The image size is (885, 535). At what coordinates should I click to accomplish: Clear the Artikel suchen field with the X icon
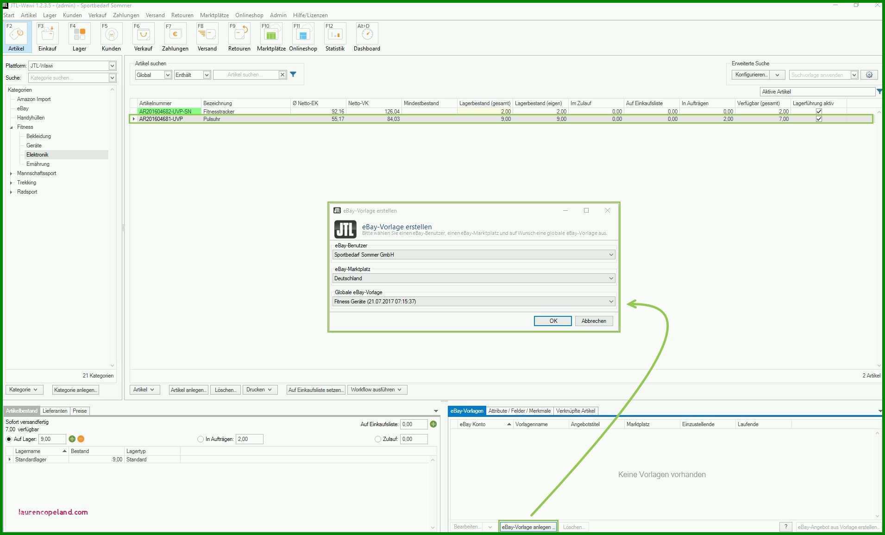click(282, 75)
